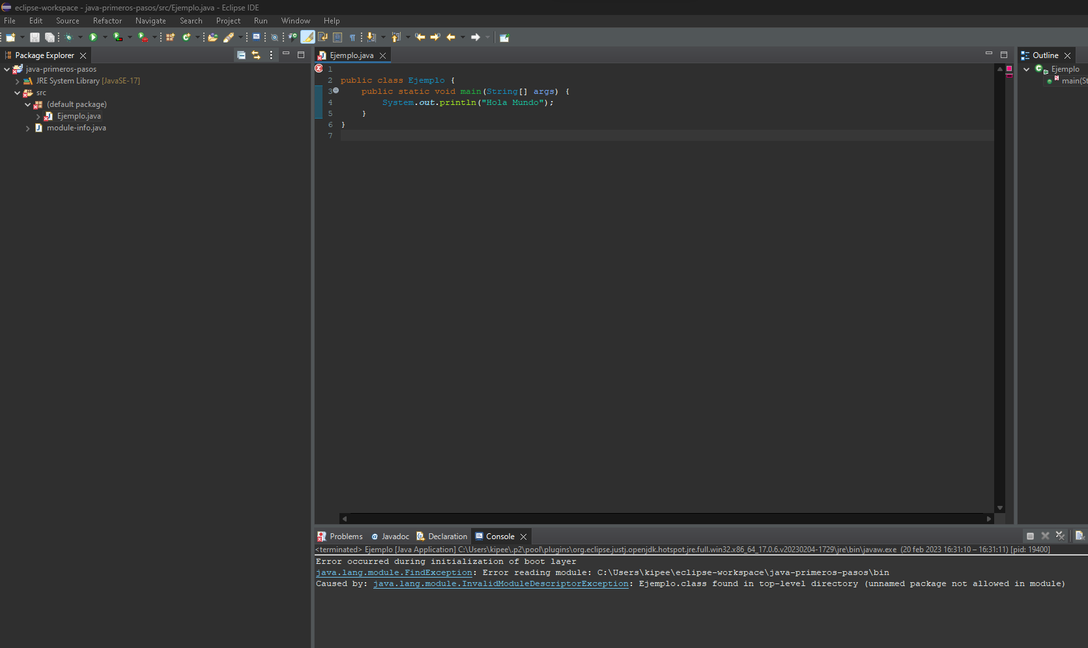
Task: Click the editor horizontal scrollbar
Action: click(666, 519)
